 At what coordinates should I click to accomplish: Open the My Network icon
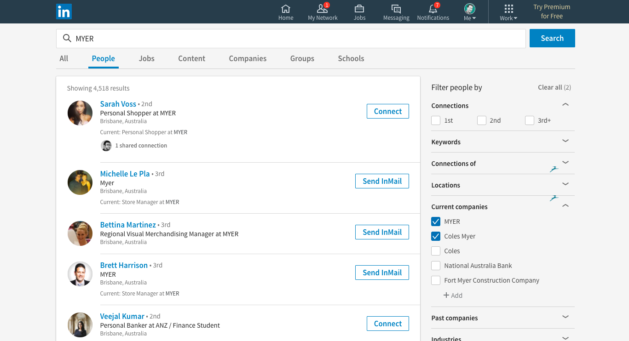point(322,9)
